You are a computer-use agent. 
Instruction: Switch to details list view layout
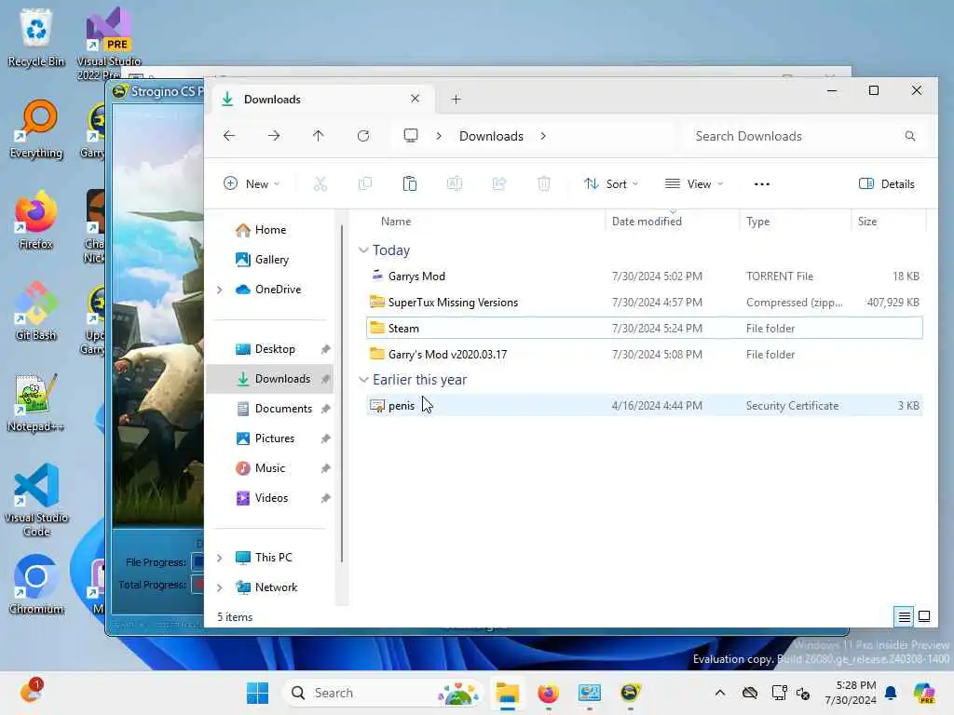(904, 617)
